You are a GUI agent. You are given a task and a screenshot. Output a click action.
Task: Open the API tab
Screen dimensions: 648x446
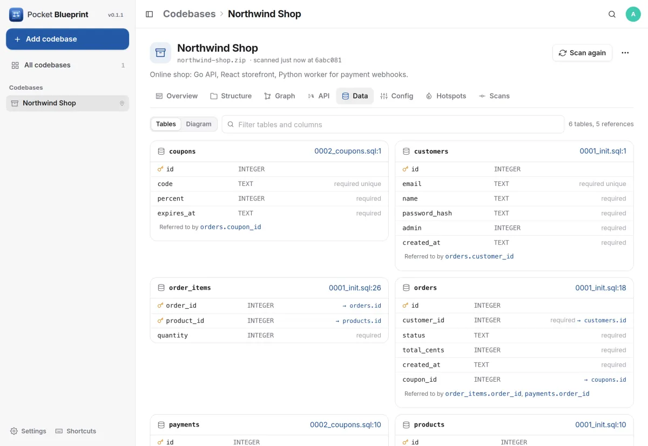click(319, 96)
